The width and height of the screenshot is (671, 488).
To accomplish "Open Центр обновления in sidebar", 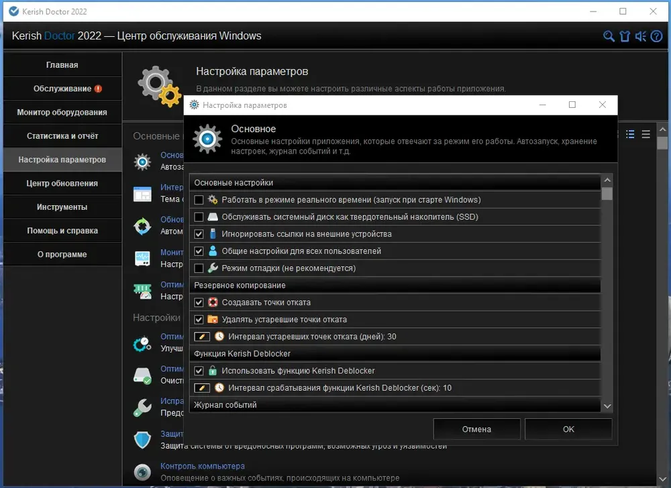I will coord(62,183).
